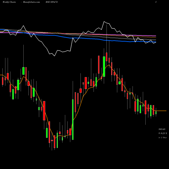
Task: Click the "Weekly Charts" title text
Action: pos(9,2)
